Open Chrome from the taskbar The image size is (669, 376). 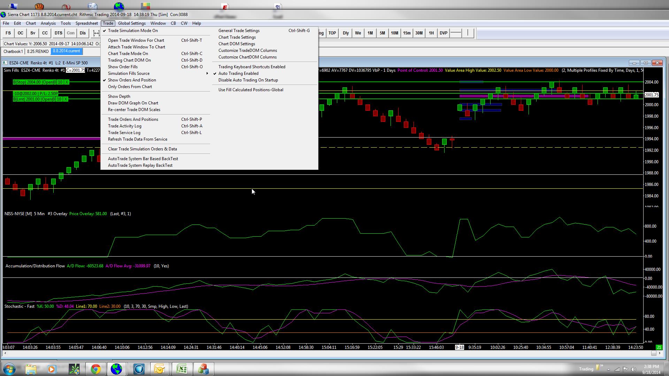[95, 369]
